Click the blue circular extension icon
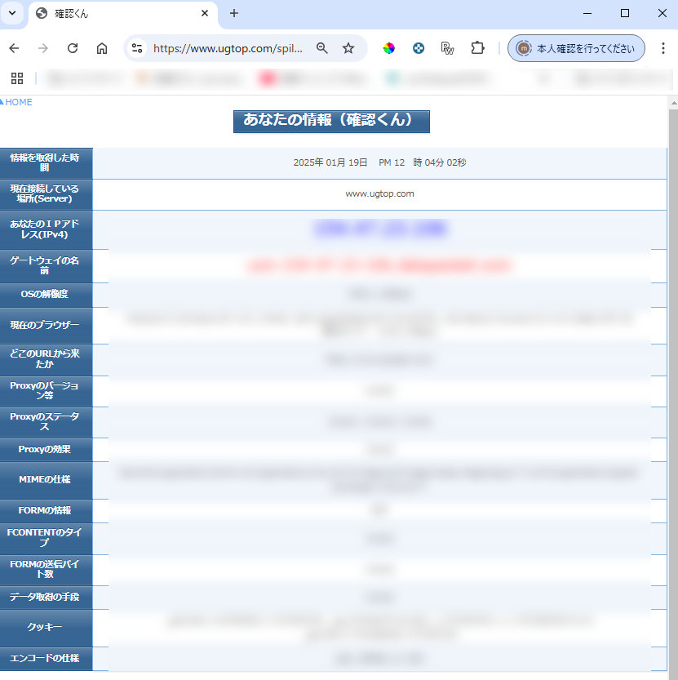Image resolution: width=678 pixels, height=680 pixels. [x=419, y=48]
